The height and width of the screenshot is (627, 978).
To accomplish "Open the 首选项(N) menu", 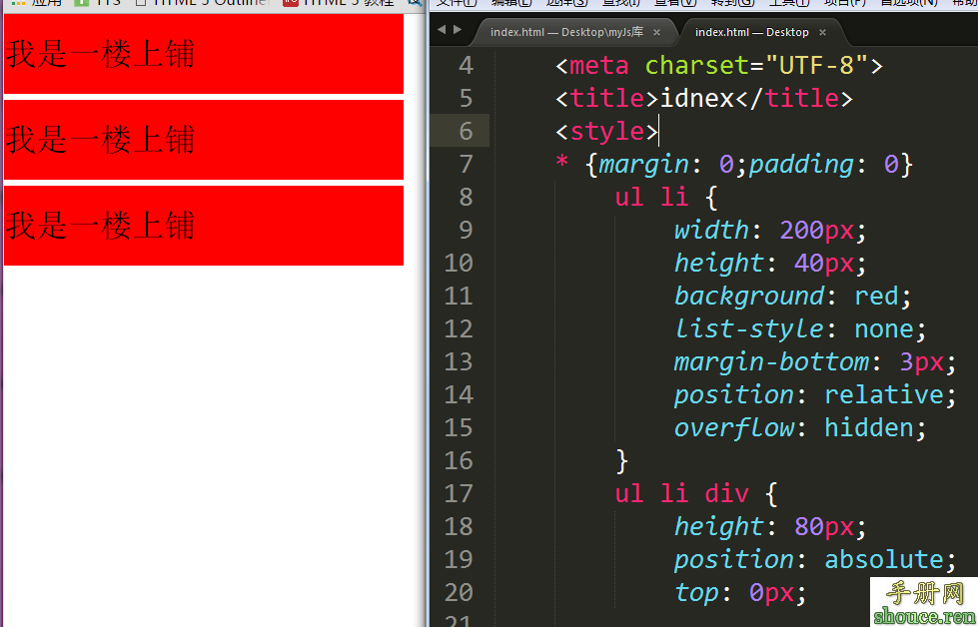I will 906,3.
